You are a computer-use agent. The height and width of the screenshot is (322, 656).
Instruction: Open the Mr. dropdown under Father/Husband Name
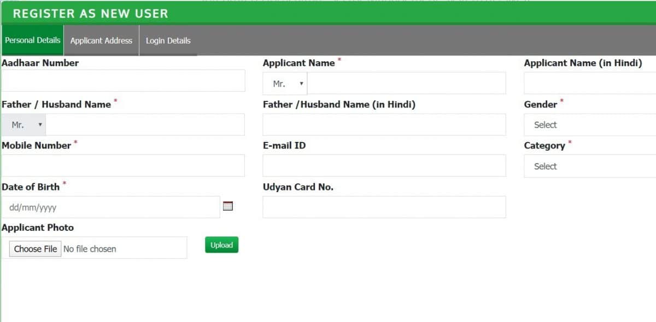[x=24, y=124]
